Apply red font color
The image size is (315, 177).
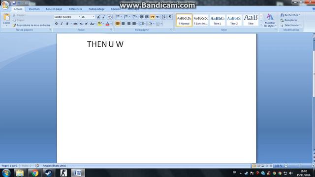107,24
